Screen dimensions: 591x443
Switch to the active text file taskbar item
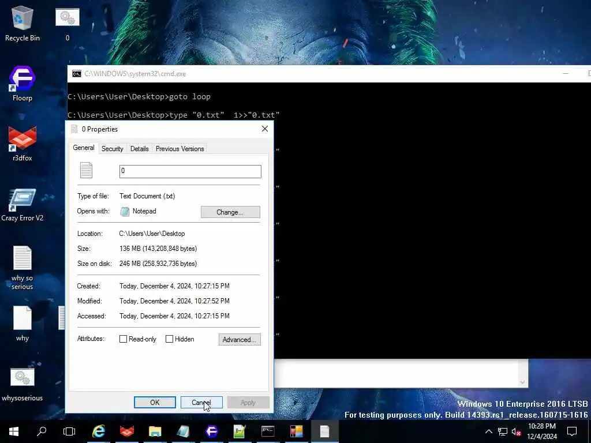324,431
